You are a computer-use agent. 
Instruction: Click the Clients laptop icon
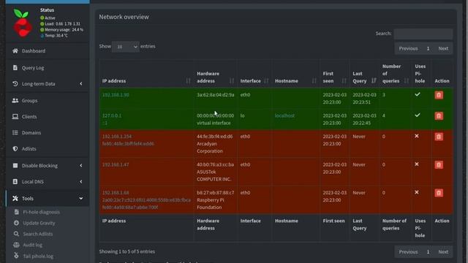pos(15,117)
